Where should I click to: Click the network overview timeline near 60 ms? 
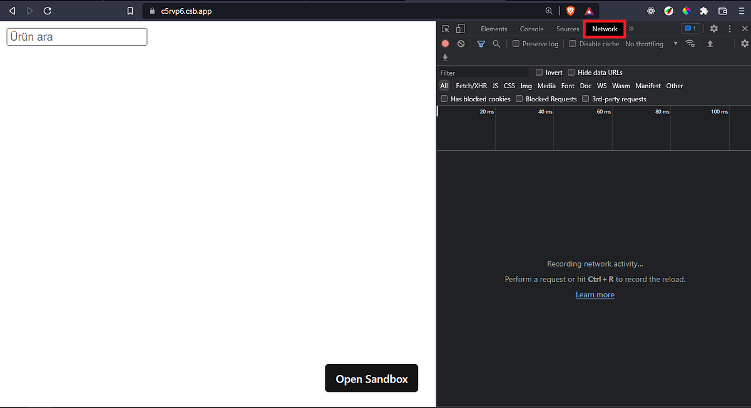pos(604,111)
